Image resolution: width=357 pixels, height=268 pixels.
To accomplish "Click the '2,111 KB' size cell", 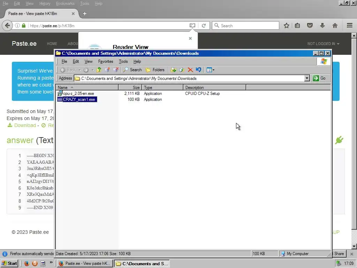I will click(x=132, y=94).
